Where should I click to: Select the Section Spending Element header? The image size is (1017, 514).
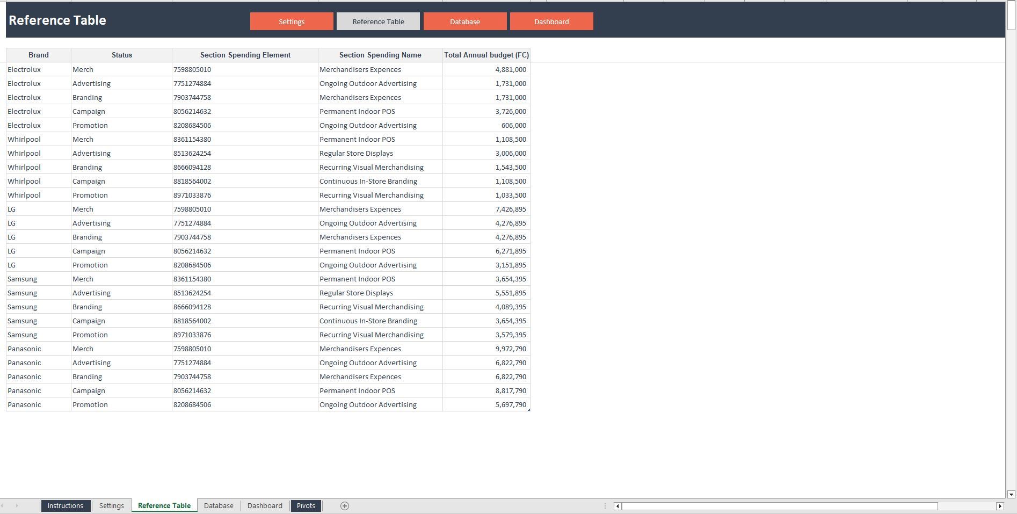click(x=245, y=55)
